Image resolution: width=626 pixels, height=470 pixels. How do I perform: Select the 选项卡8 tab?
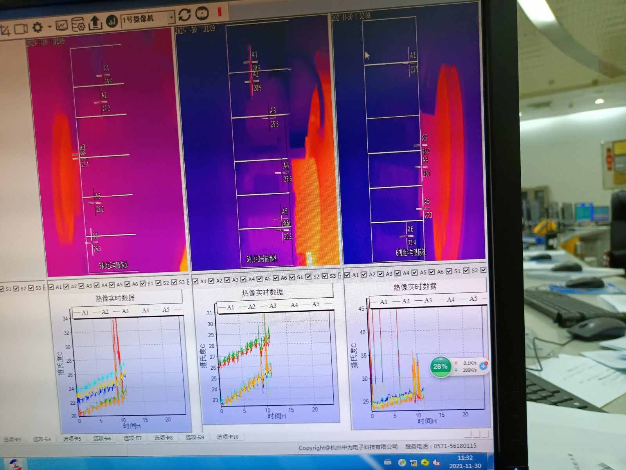(163, 437)
